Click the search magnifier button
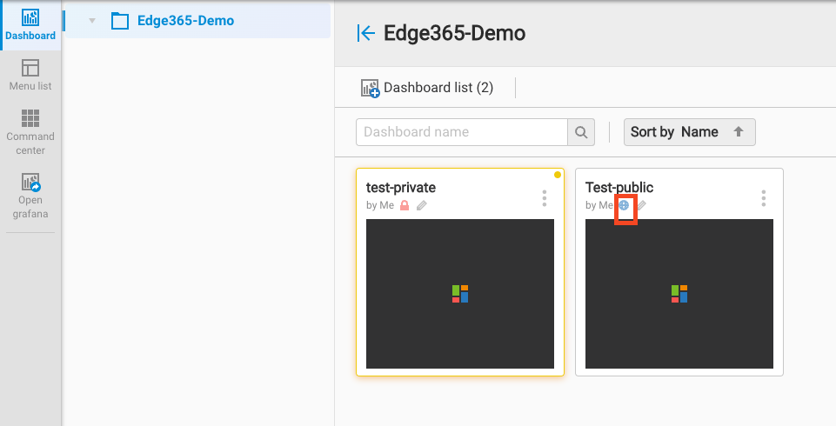836x426 pixels. [581, 132]
